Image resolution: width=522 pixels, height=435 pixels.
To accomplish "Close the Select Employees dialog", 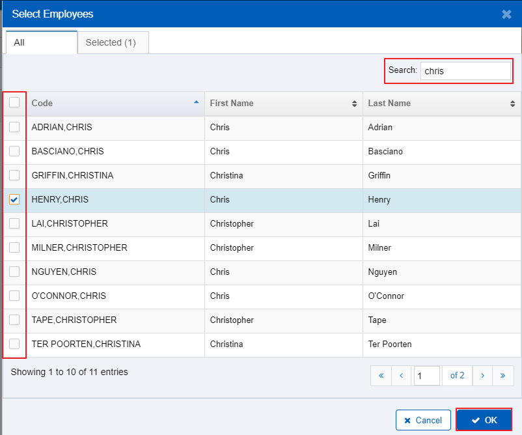I will click(506, 14).
